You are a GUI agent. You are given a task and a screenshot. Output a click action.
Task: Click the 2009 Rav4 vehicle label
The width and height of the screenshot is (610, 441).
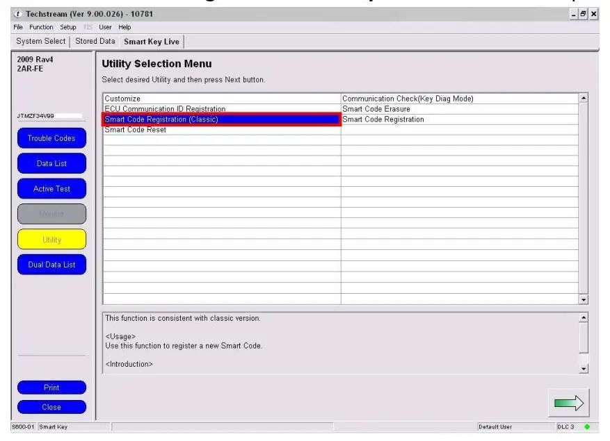[35, 60]
